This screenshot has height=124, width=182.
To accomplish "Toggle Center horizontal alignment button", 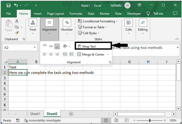I will pos(51,54).
